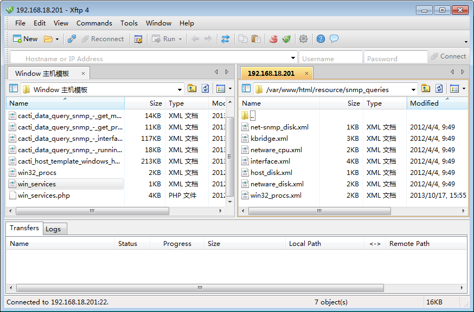Expand the Hostname address history dropdown
This screenshot has width=474, height=312.
pos(293,58)
